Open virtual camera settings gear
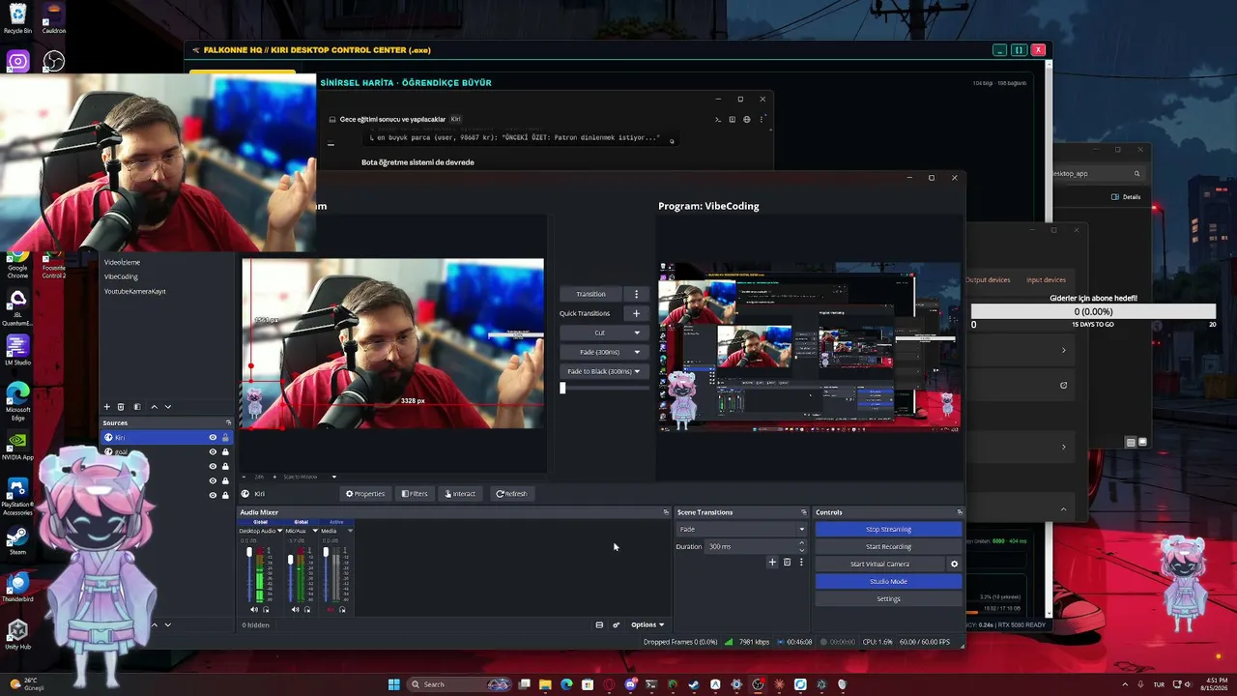The height and width of the screenshot is (696, 1237). click(954, 564)
